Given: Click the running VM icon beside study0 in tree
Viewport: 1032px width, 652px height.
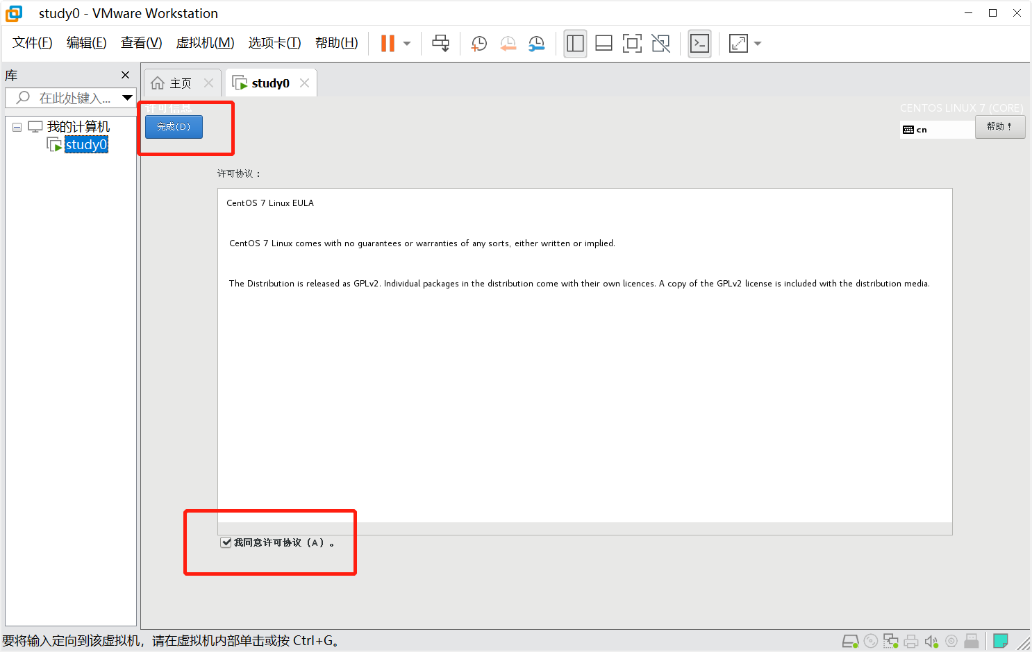Looking at the screenshot, I should [54, 144].
